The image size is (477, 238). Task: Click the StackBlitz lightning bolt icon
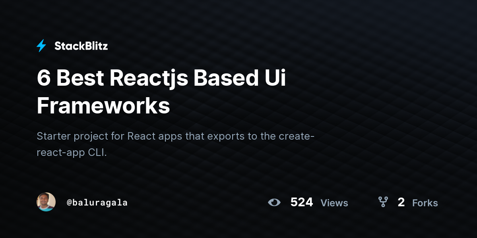[41, 46]
